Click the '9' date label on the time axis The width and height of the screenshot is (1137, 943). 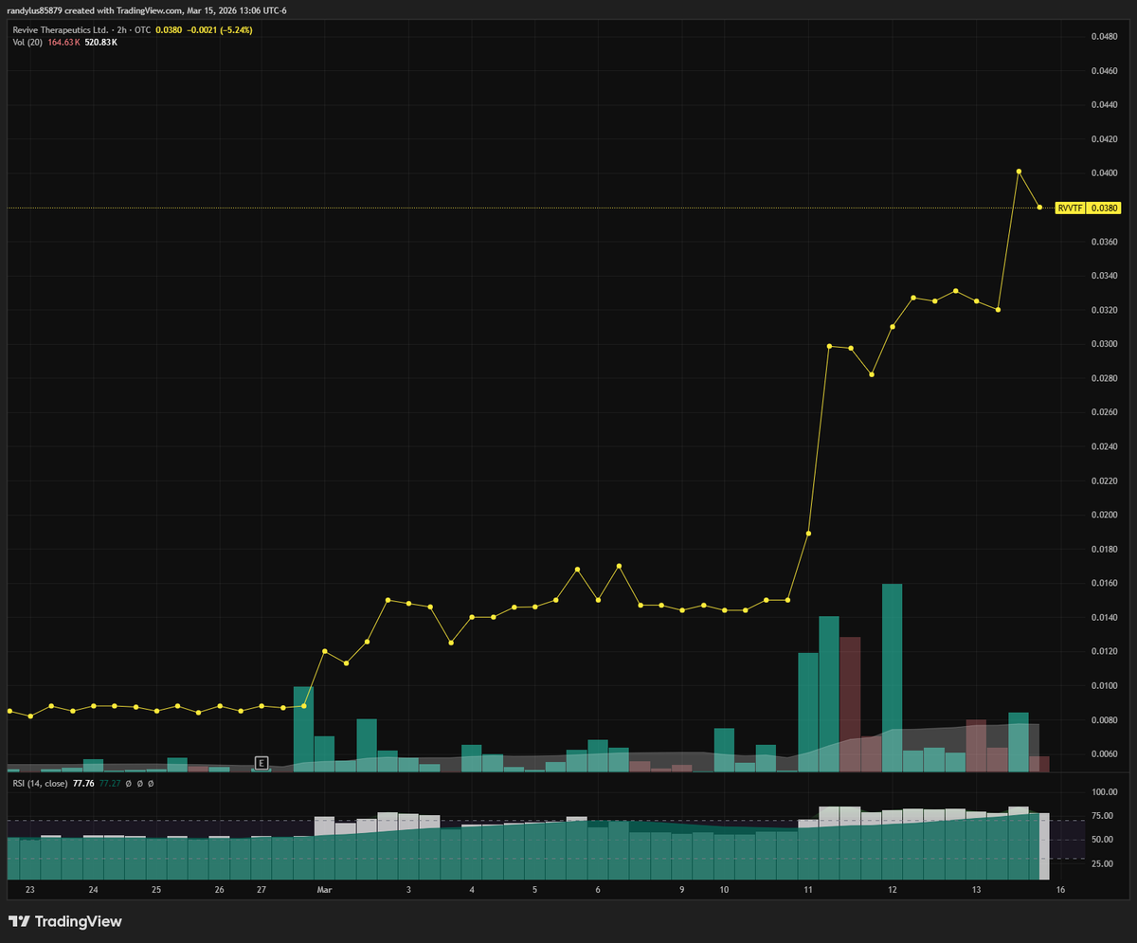click(x=682, y=890)
